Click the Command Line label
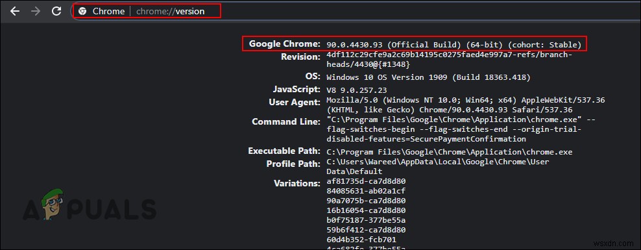Viewport: 641px width, 250px height. pyautogui.click(x=286, y=121)
